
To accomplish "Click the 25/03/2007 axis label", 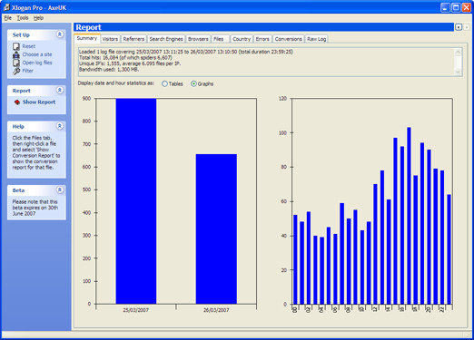I will click(136, 310).
